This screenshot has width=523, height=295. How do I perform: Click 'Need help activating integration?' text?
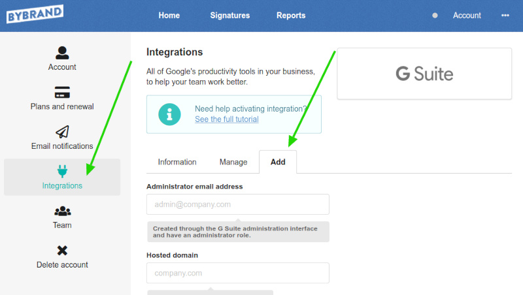[x=250, y=109]
